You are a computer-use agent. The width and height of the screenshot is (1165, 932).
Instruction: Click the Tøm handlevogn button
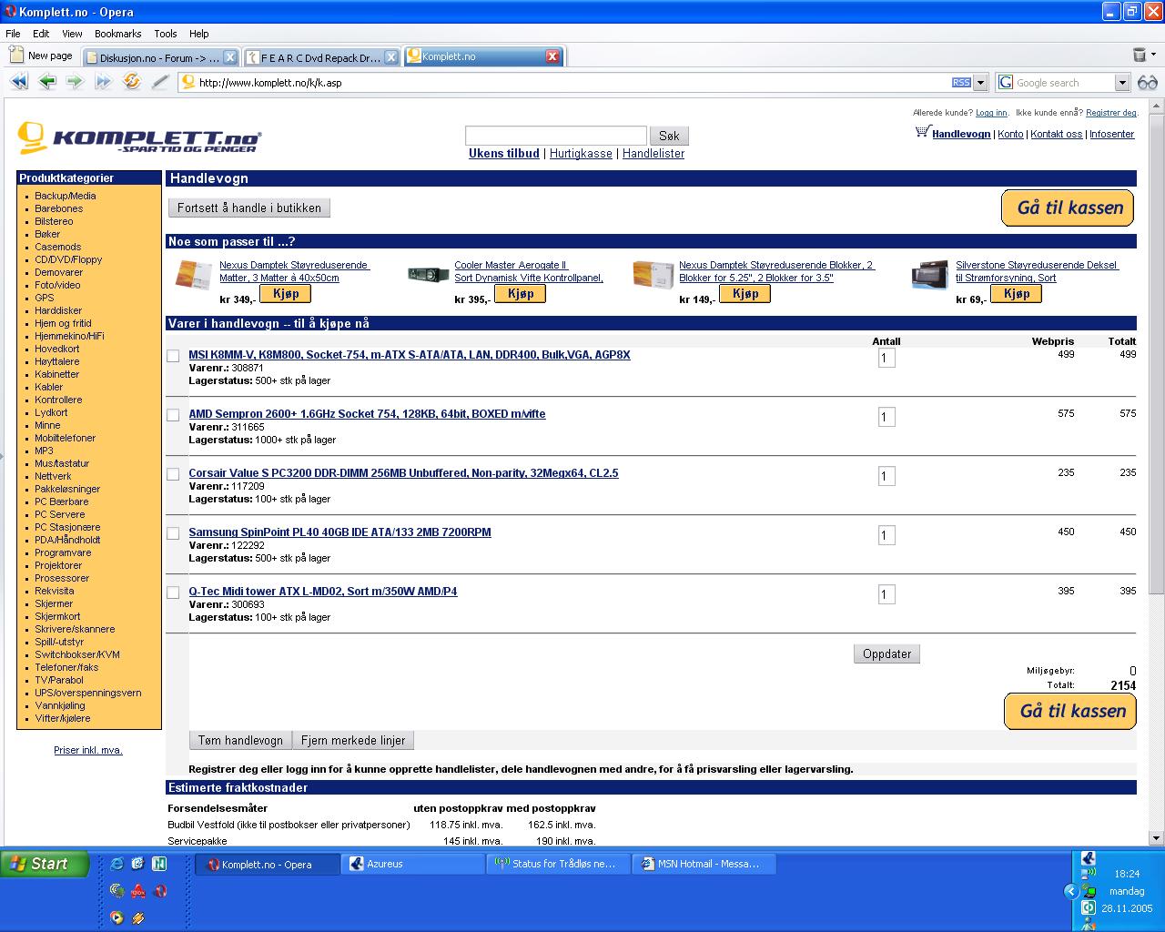240,740
